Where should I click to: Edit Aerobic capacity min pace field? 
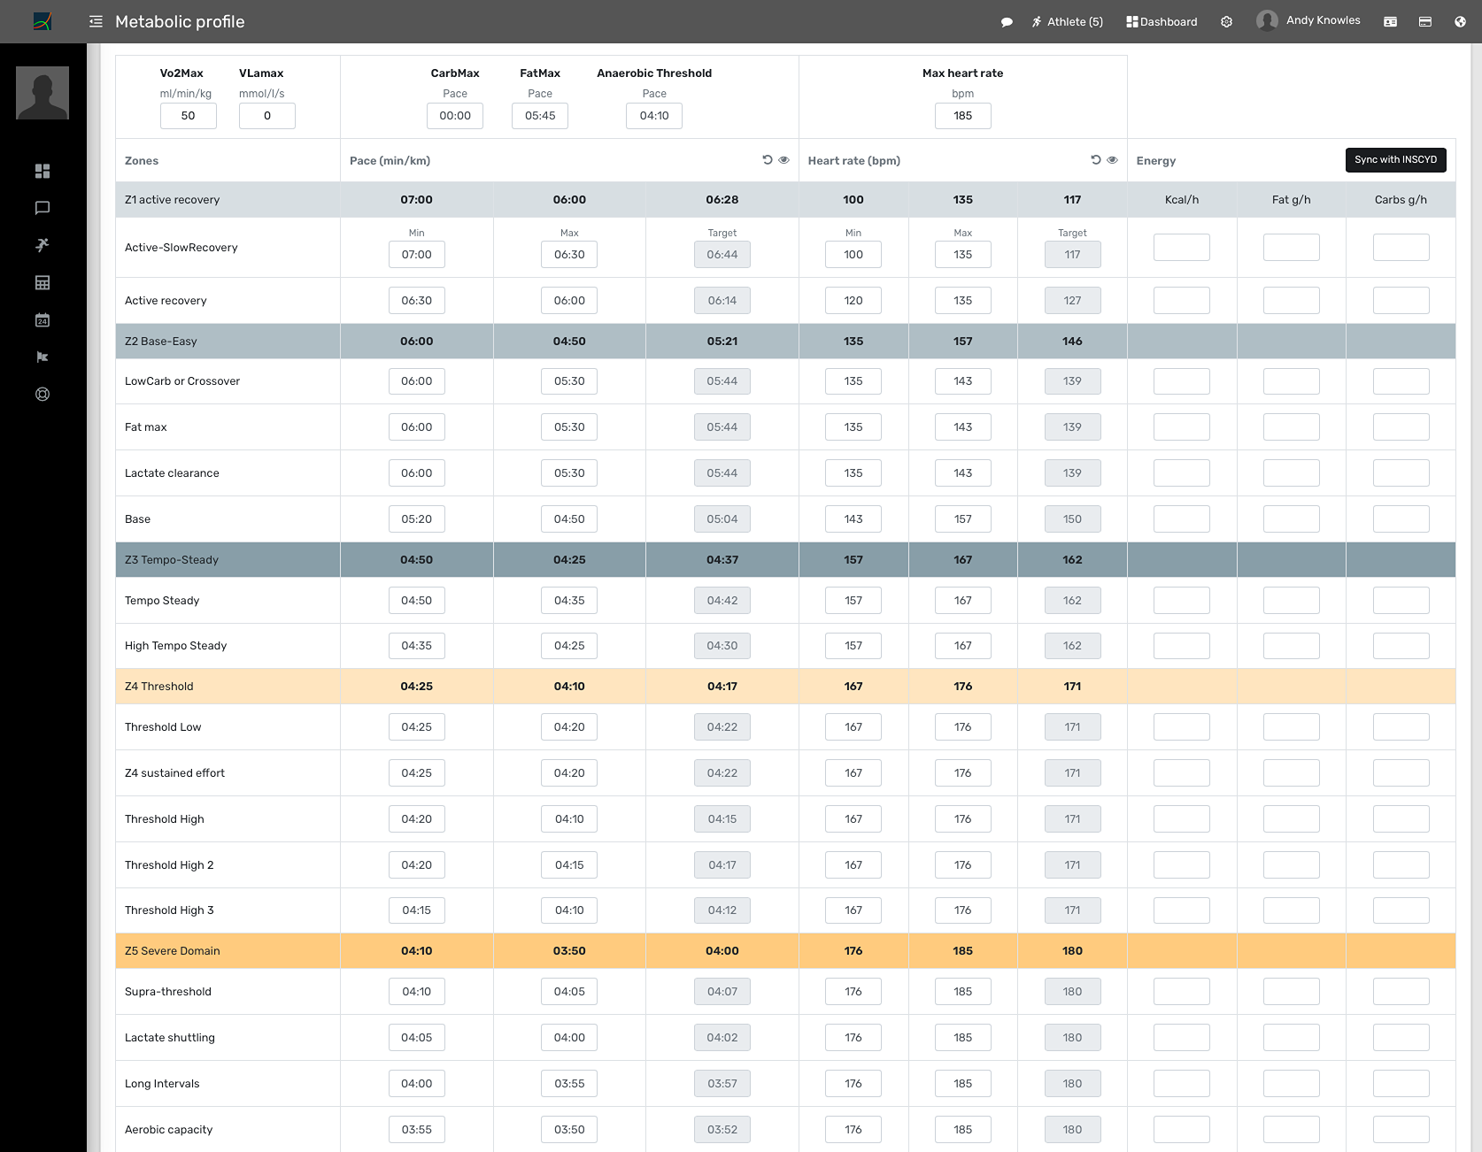click(417, 1130)
